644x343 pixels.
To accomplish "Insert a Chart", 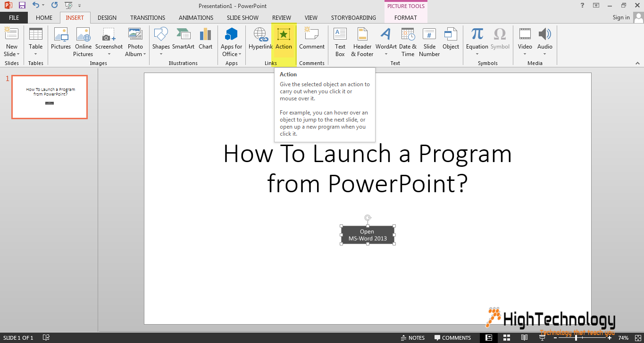I will (205, 39).
